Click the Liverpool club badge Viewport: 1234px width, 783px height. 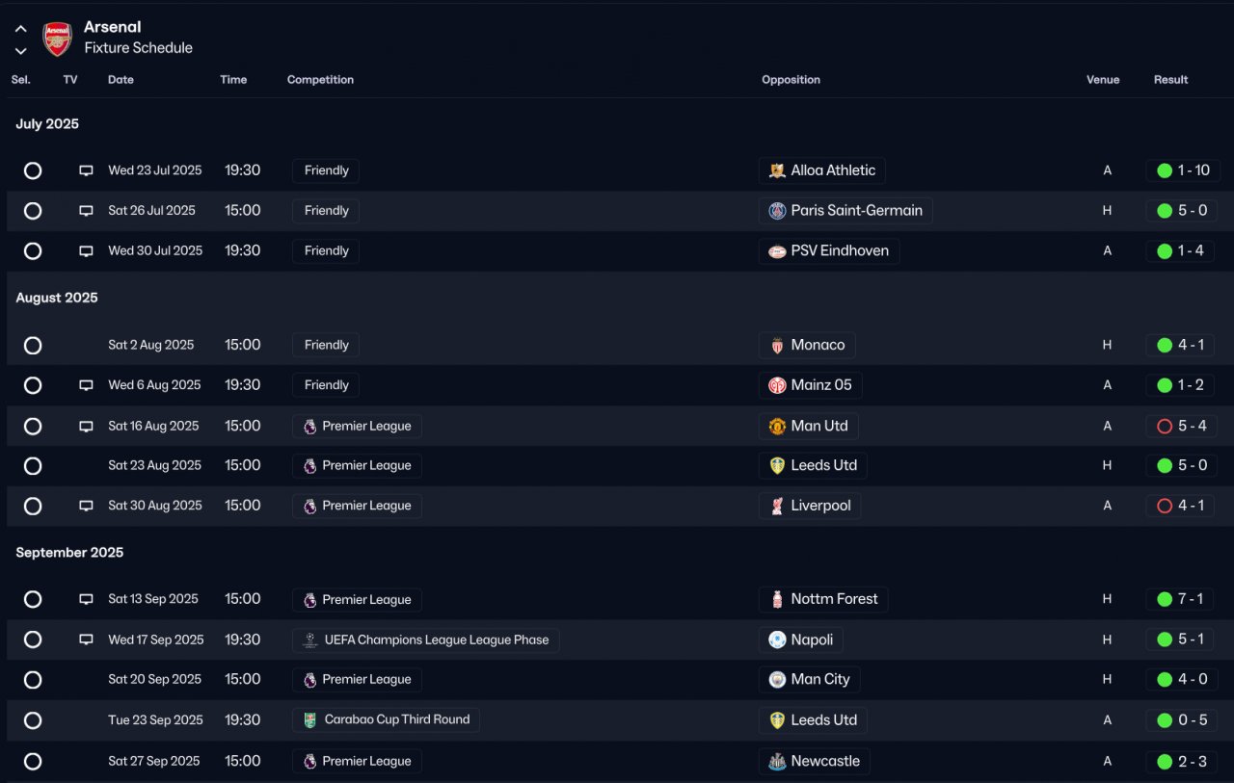[x=777, y=506]
